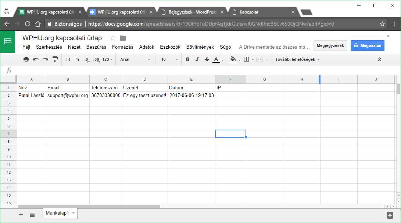Toggle bold formatting
The height and width of the screenshot is (223, 401).
188,59
